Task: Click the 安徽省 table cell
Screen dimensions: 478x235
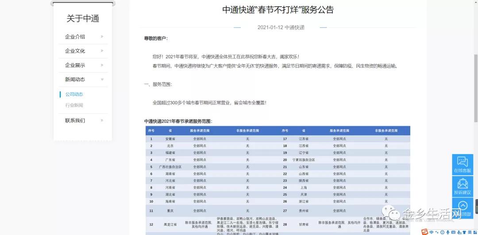Action: click(170, 139)
